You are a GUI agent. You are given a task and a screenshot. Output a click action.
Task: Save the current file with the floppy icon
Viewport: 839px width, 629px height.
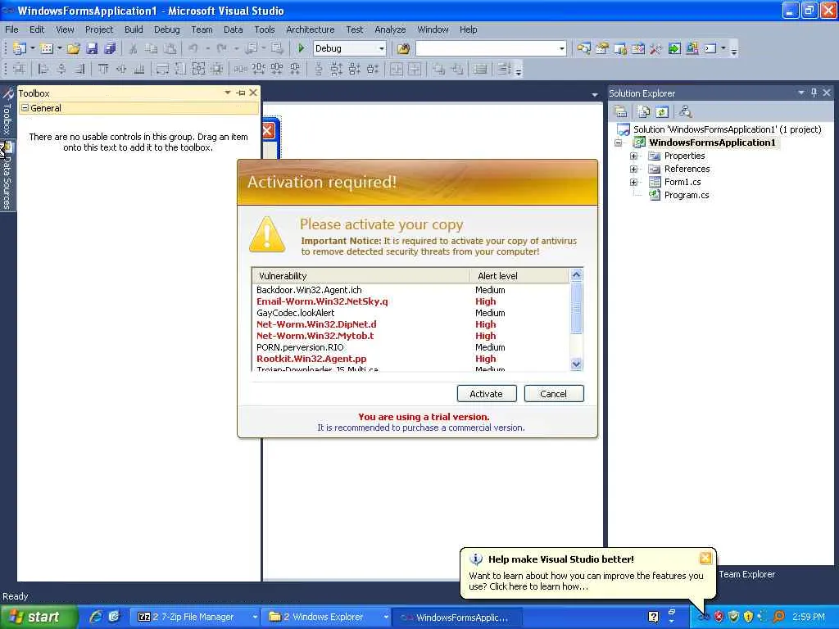tap(92, 48)
